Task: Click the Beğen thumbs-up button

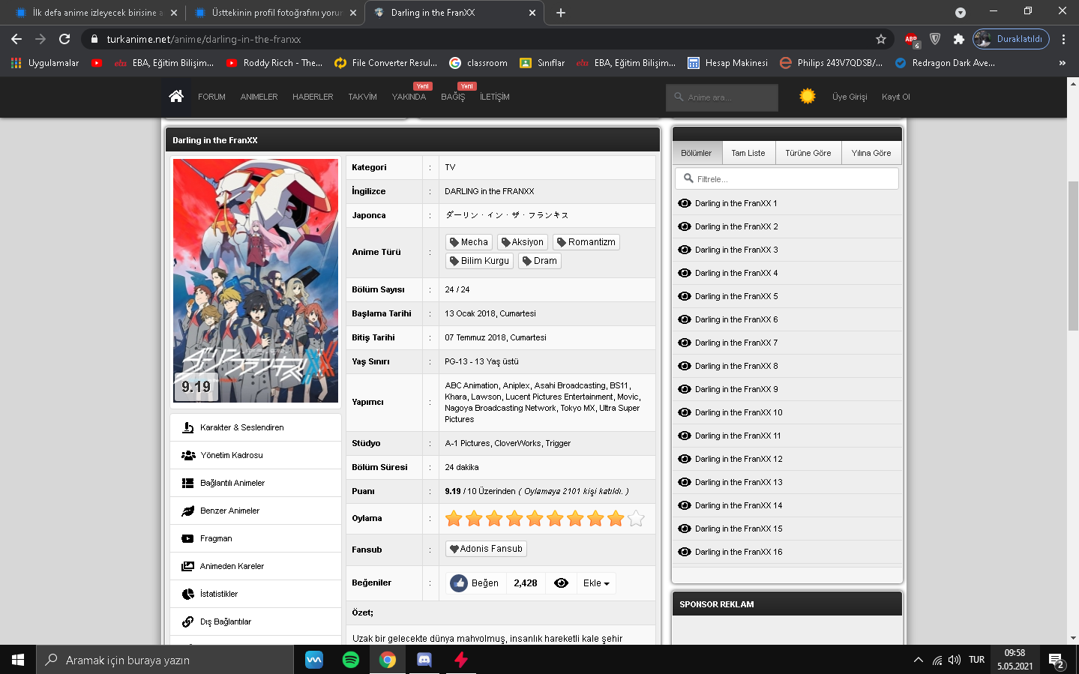Action: pyautogui.click(x=475, y=583)
